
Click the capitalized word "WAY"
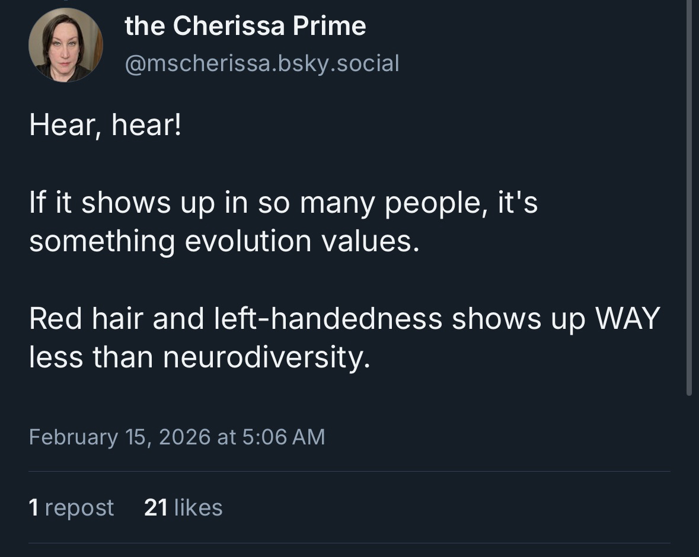[x=627, y=318]
